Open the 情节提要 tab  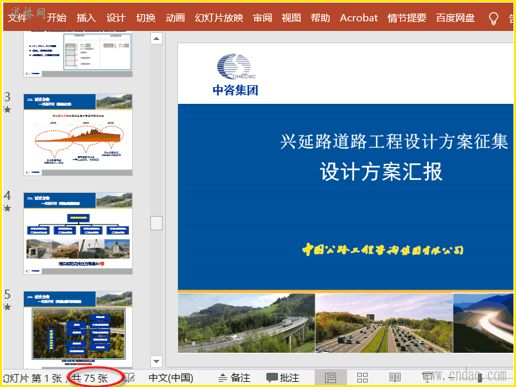coord(407,18)
